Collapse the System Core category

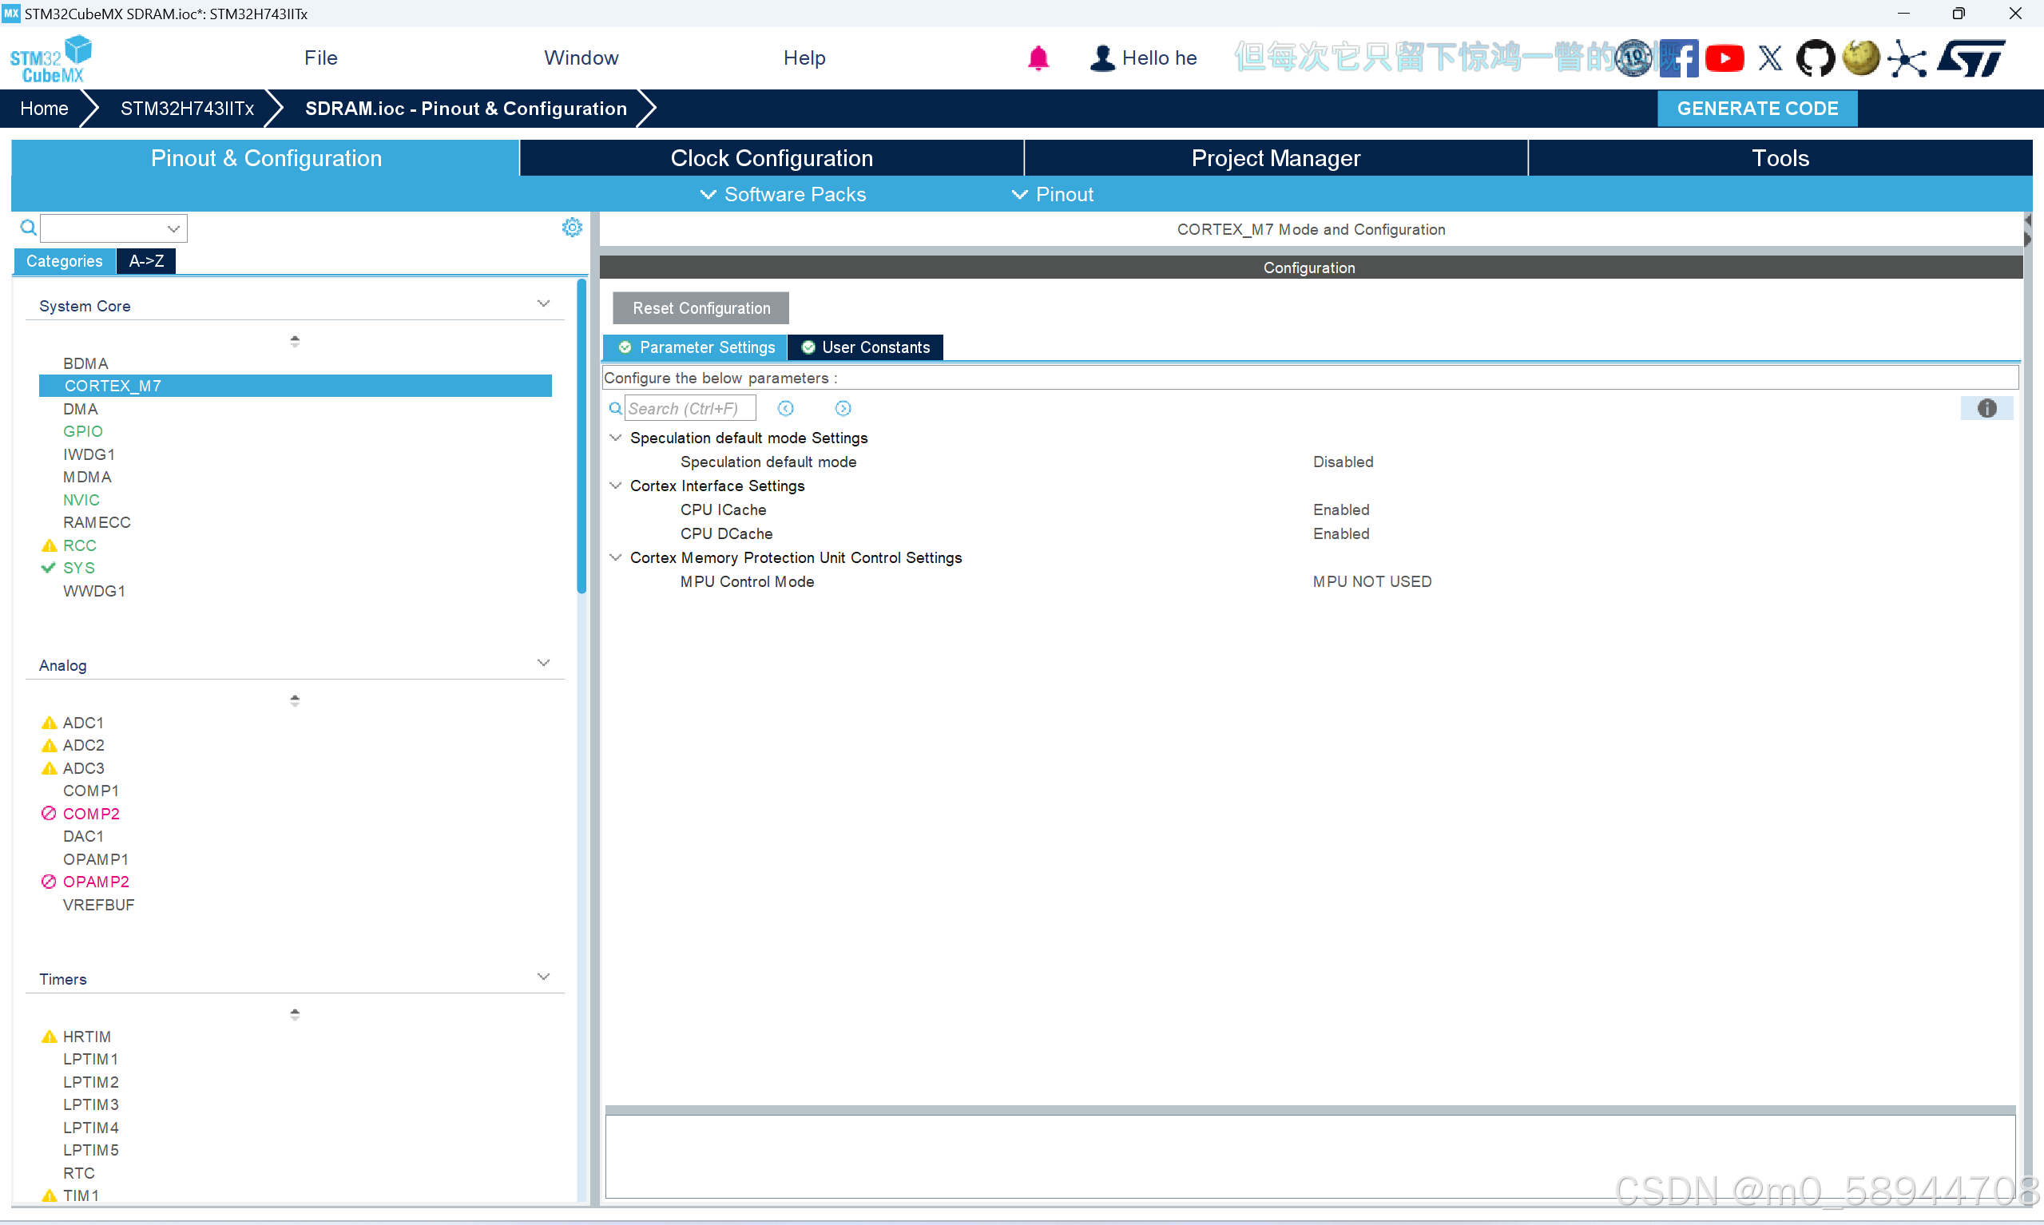[543, 304]
